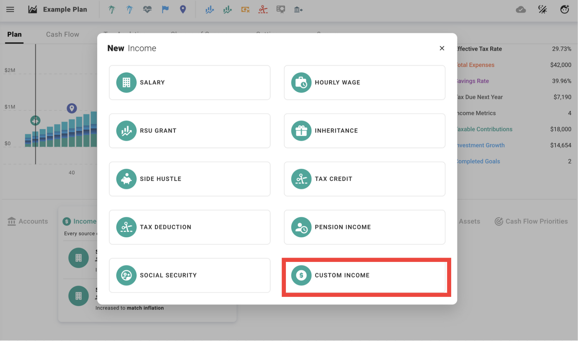Close the New Income dialog
The width and height of the screenshot is (578, 341).
pyautogui.click(x=442, y=48)
